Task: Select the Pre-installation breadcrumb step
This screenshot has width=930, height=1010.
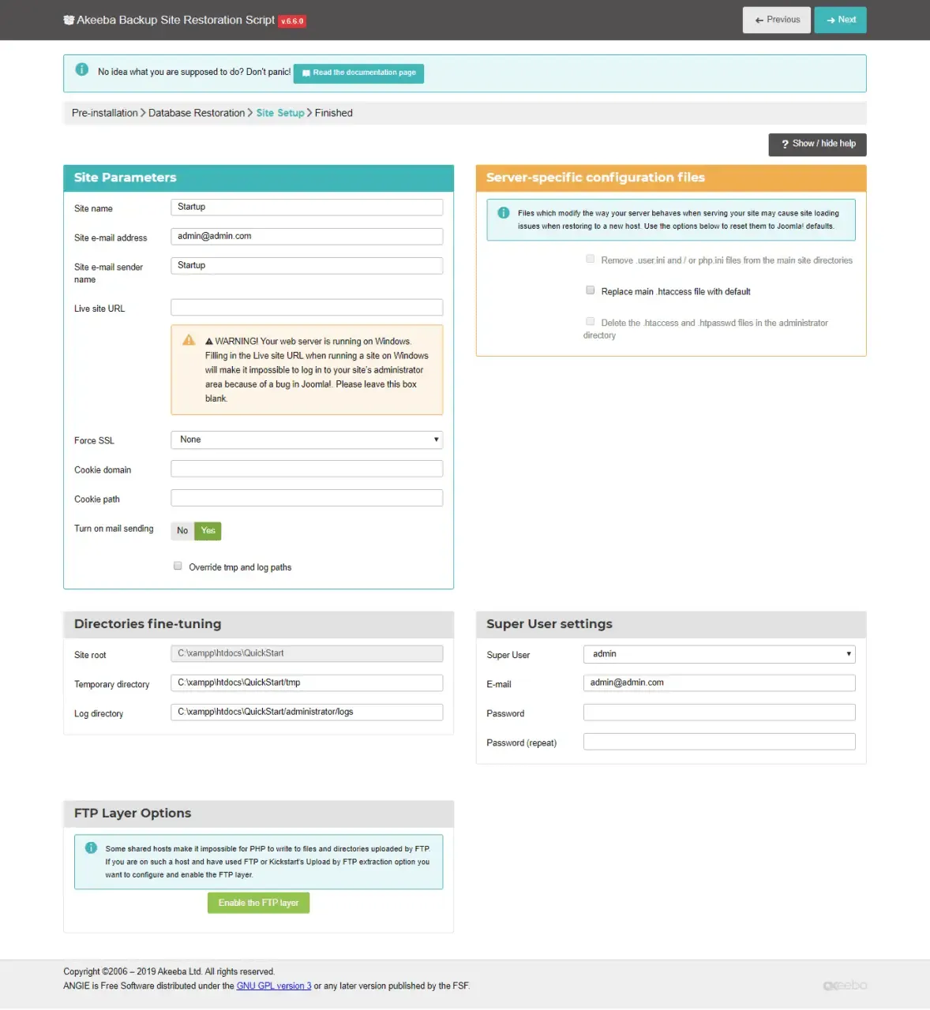Action: pos(104,113)
